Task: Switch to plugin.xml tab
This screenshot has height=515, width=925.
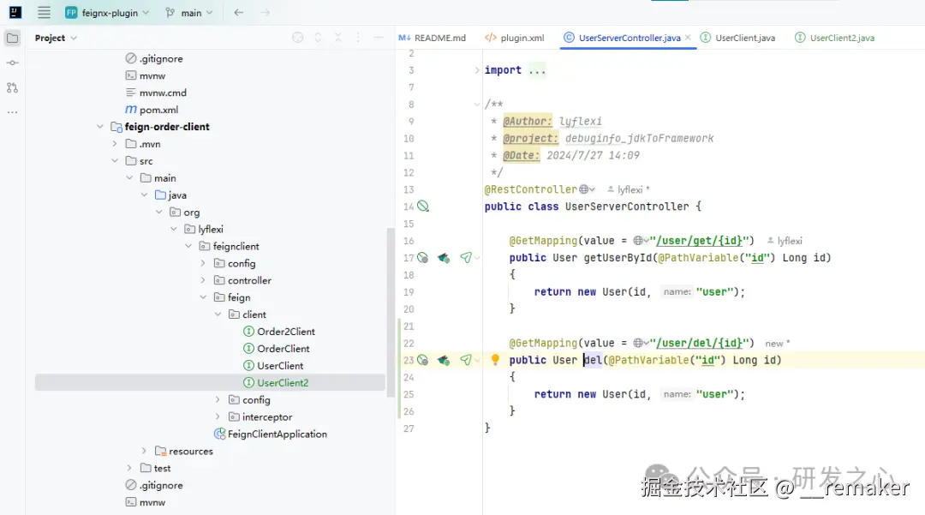Action: 515,38
